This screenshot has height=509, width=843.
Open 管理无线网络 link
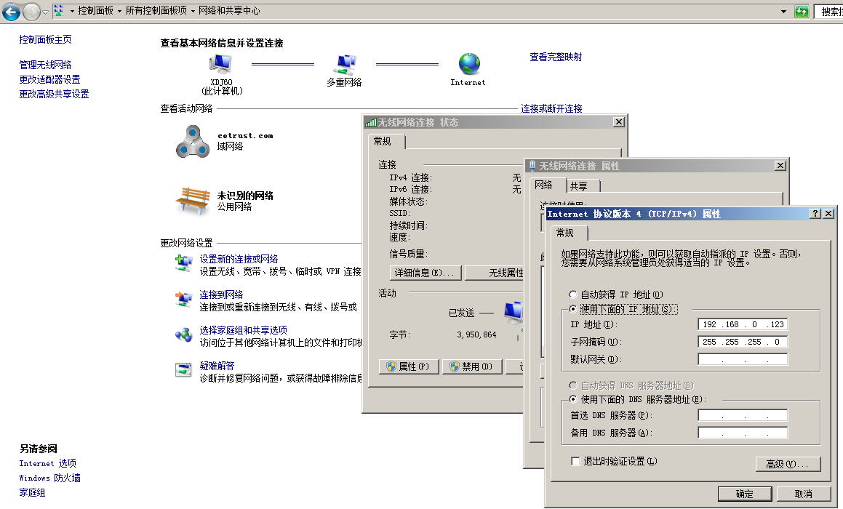45,65
